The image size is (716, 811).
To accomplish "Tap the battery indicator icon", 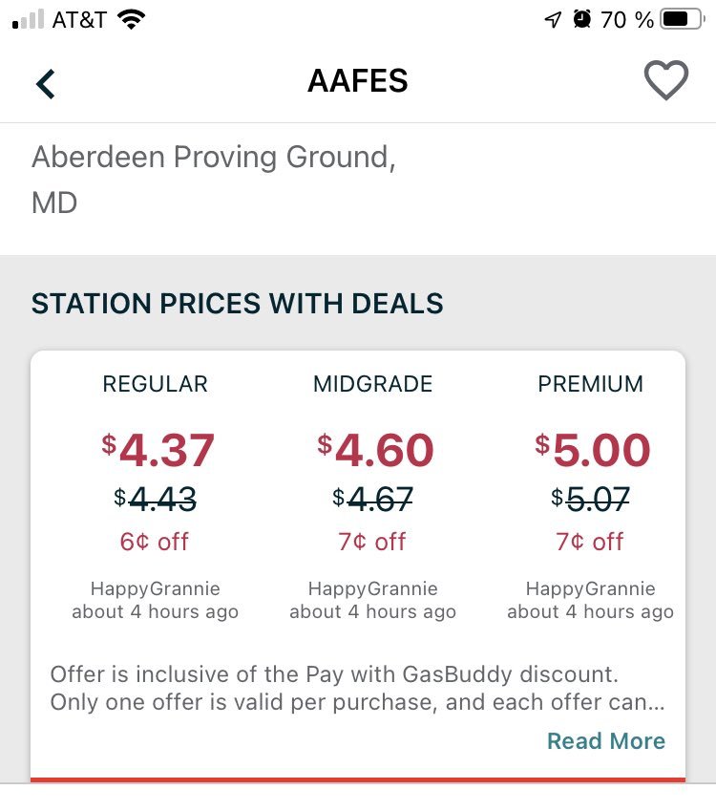I will click(683, 20).
